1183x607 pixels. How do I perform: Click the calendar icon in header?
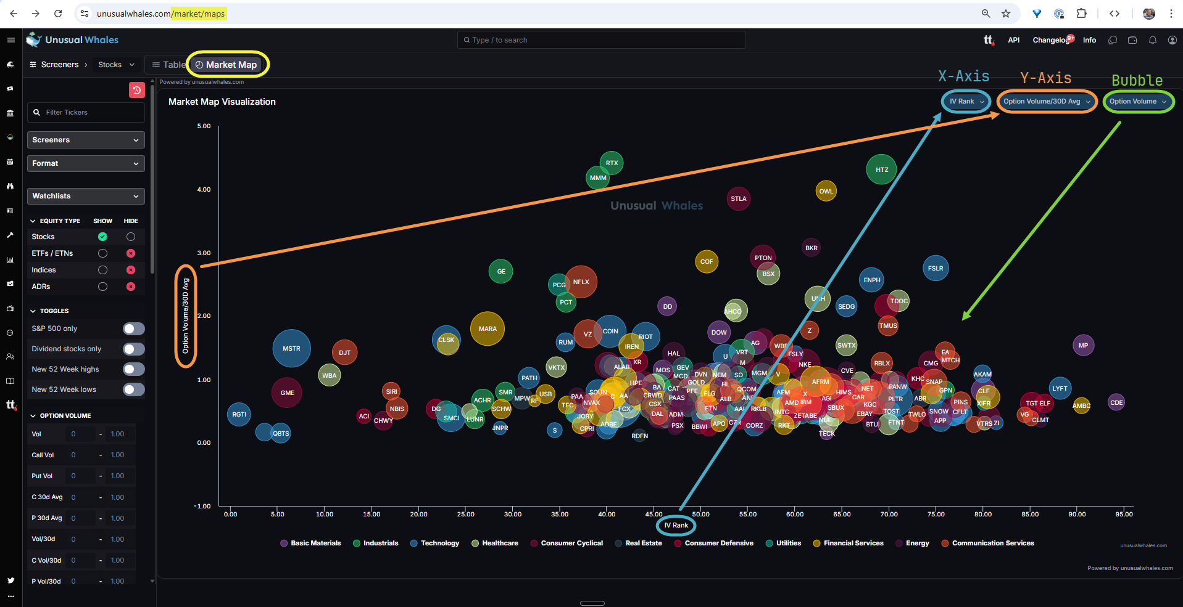click(1132, 40)
